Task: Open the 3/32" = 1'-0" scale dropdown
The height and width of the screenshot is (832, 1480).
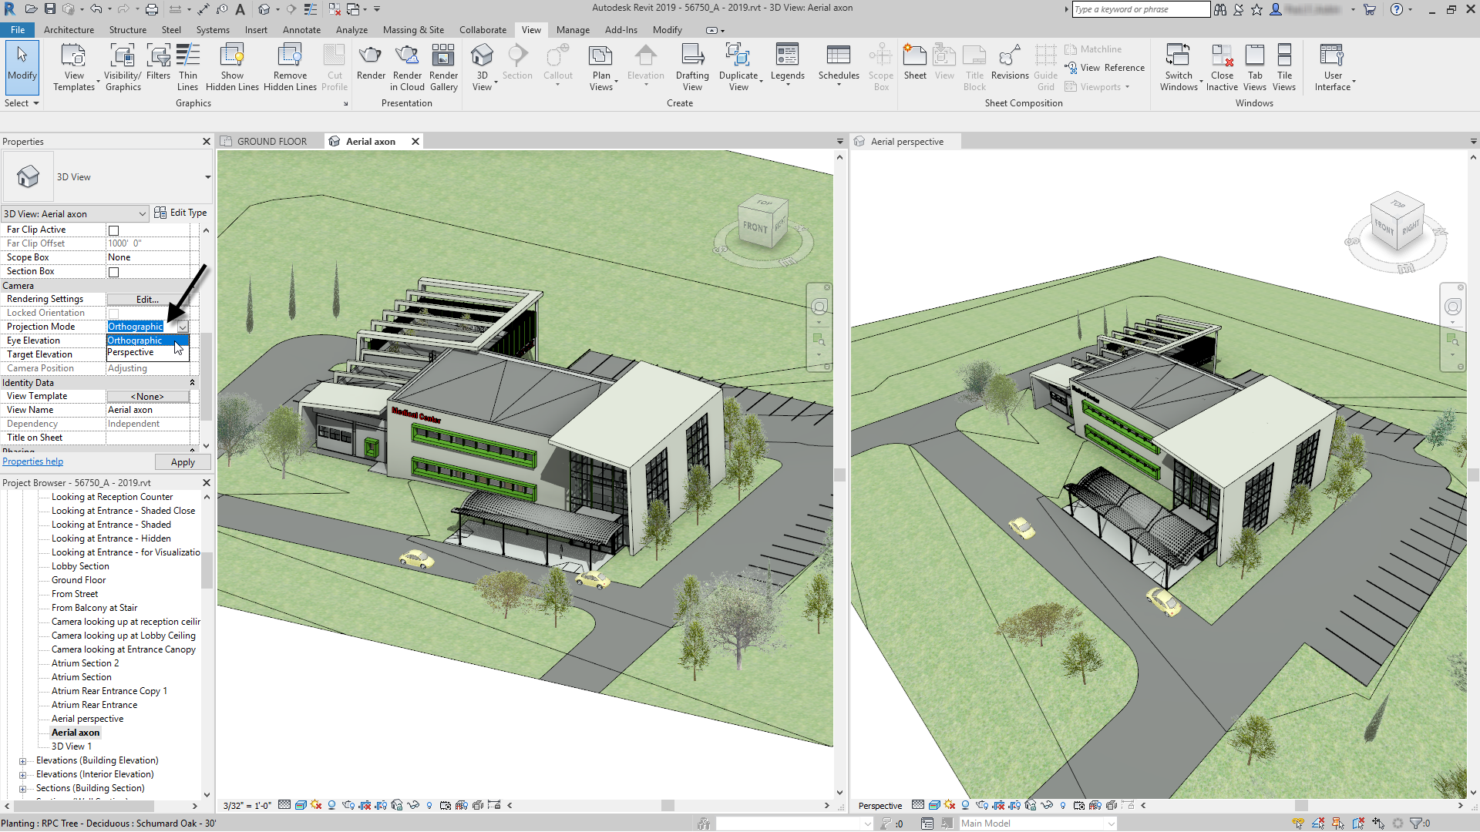Action: point(245,805)
